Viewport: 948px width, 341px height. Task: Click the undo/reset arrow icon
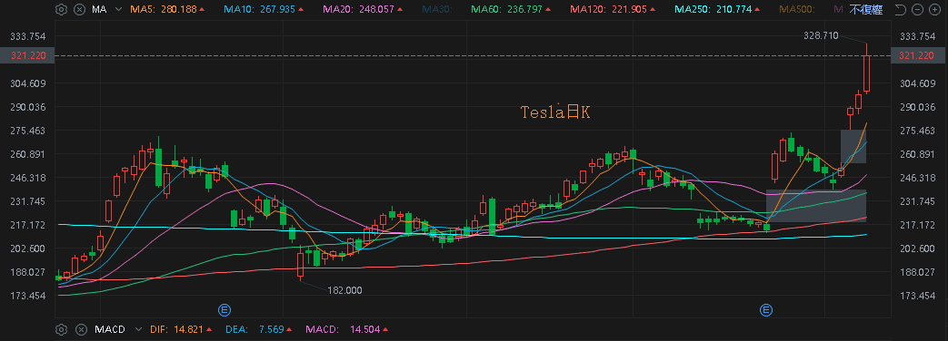tap(900, 9)
